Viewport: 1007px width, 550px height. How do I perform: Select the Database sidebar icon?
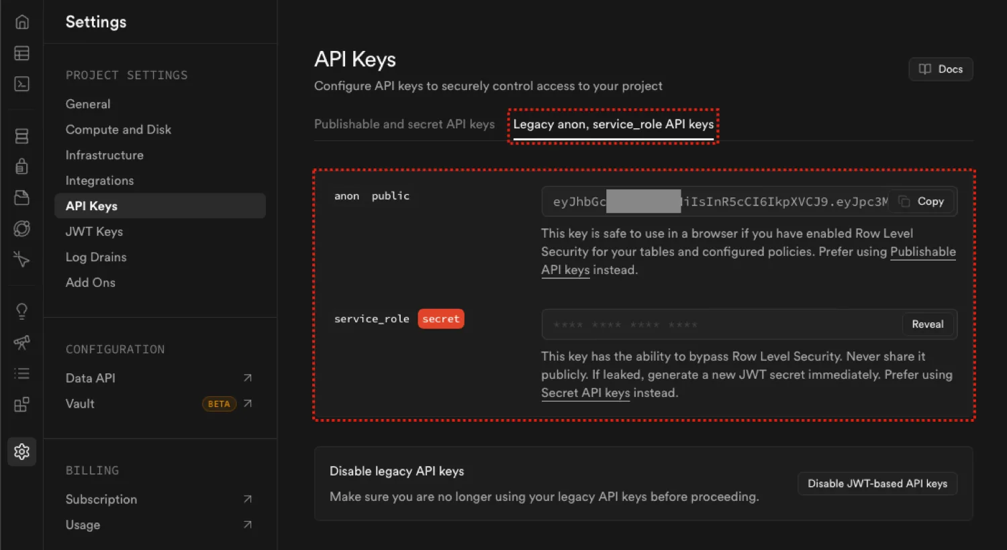21,135
